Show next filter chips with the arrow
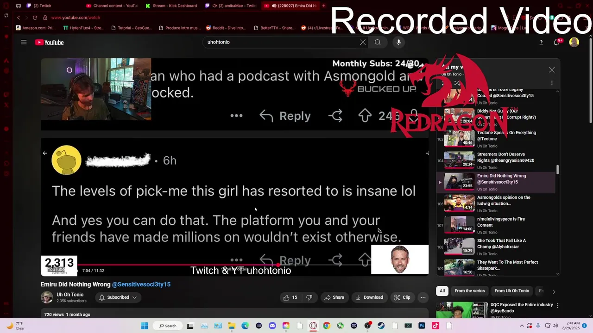This screenshot has width=593, height=333. [554, 291]
